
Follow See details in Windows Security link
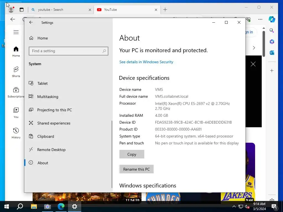pyautogui.click(x=146, y=62)
